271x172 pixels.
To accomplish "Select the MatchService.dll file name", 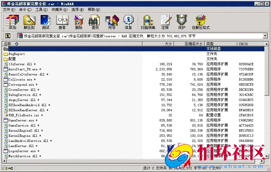I will [x=25, y=156].
